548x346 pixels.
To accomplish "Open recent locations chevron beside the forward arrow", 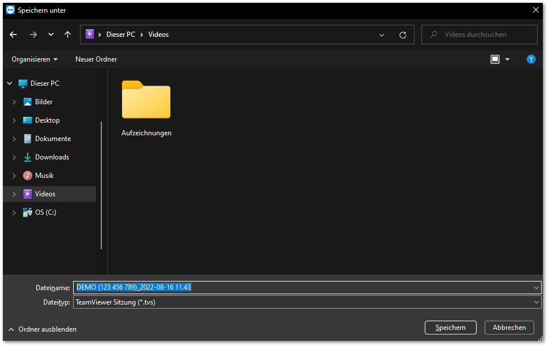I will pyautogui.click(x=51, y=35).
